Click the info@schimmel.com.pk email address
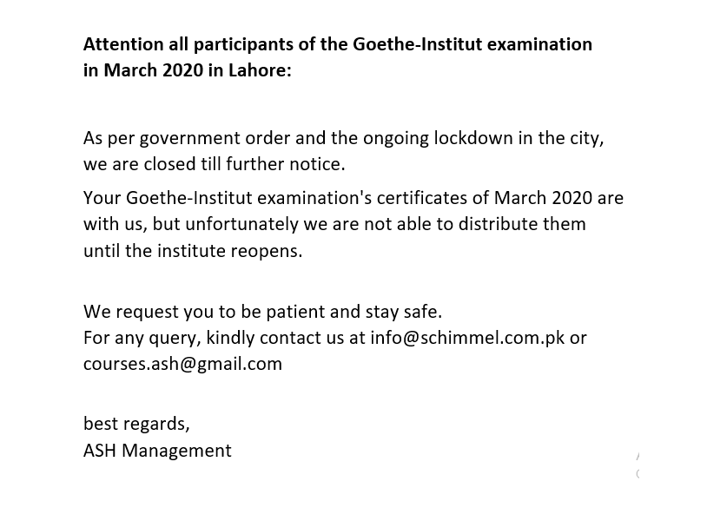This screenshot has width=707, height=521. tap(467, 338)
